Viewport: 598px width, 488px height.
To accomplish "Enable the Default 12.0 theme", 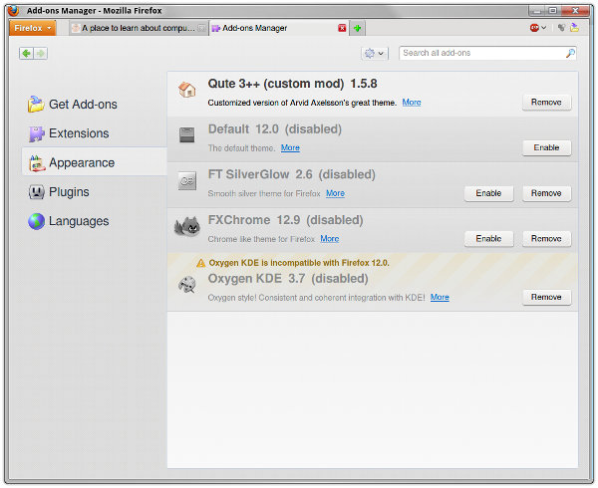I will [546, 147].
